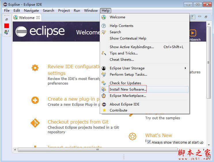The width and height of the screenshot is (214, 162).
Task: Click the Install New Software icon
Action: (104, 89)
